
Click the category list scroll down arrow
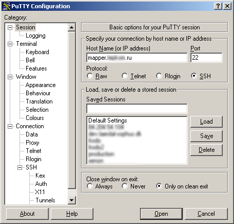tap(72, 200)
